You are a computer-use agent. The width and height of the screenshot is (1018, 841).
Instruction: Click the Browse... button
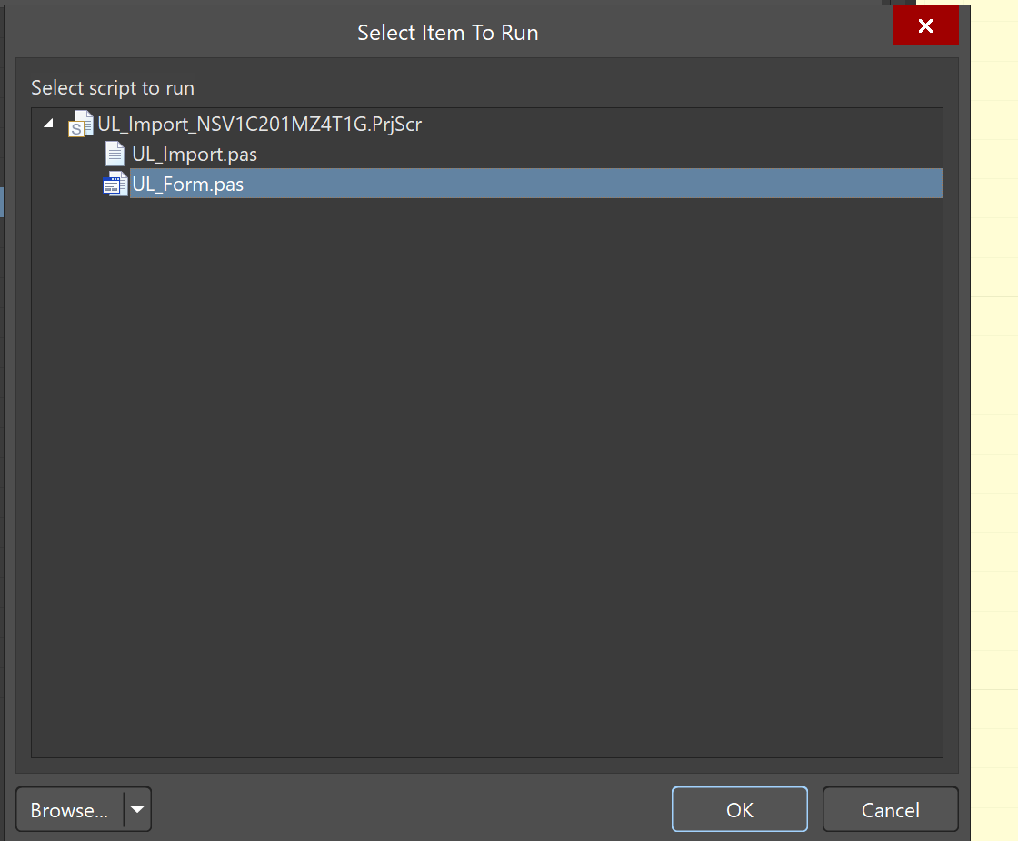[x=69, y=810]
